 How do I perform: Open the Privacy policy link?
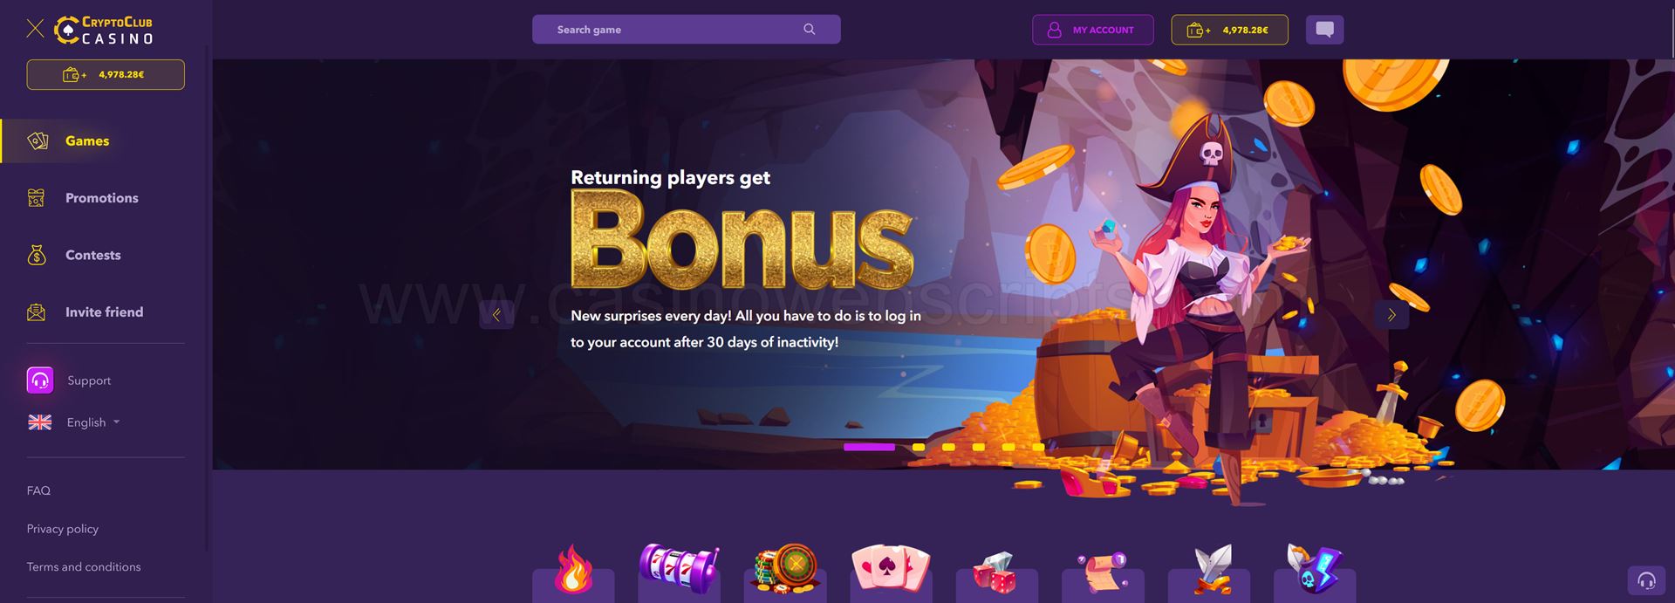tap(63, 529)
